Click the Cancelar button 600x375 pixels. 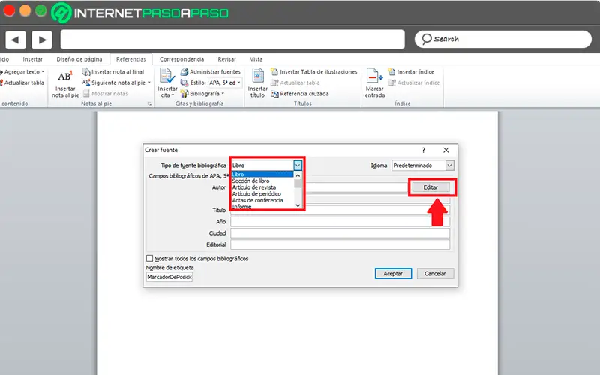click(435, 273)
